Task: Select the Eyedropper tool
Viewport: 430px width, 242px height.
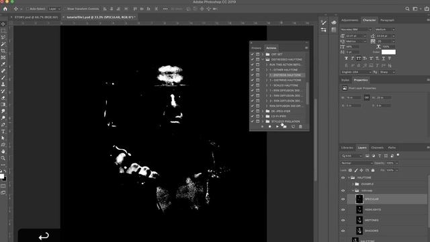Action: click(3, 65)
